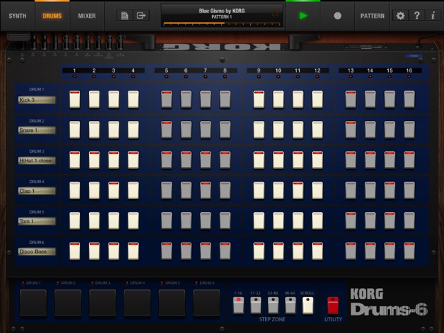Click the step 12 number indicator
This screenshot has height=333, width=444.
(x=317, y=70)
